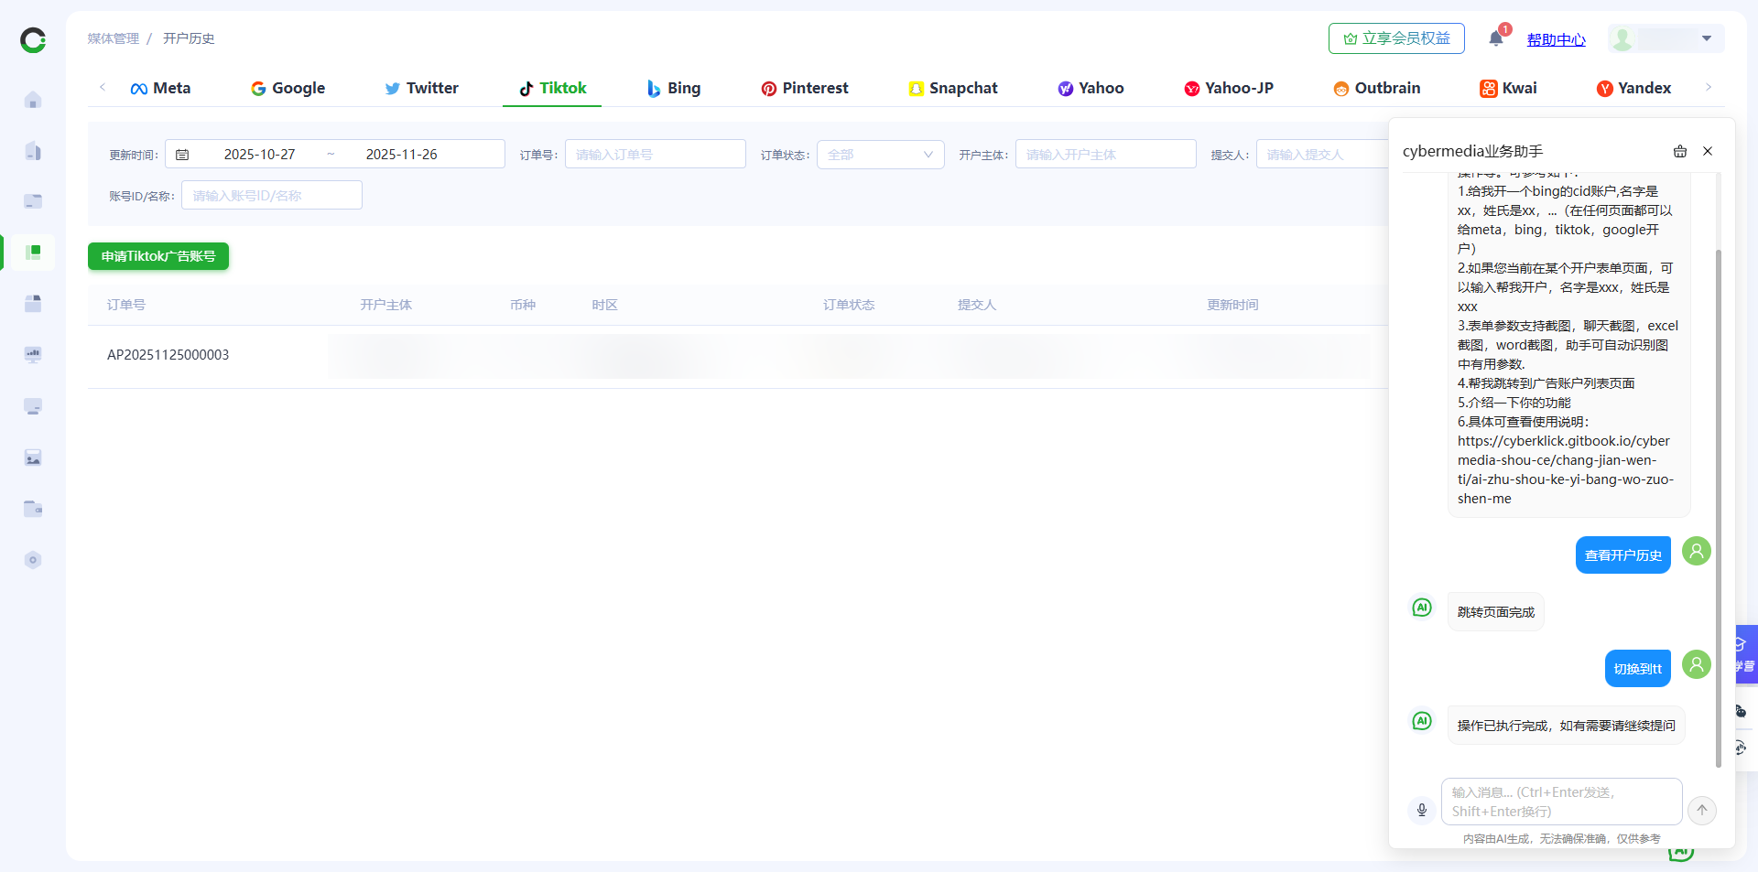Switch to the Google tab

(288, 88)
